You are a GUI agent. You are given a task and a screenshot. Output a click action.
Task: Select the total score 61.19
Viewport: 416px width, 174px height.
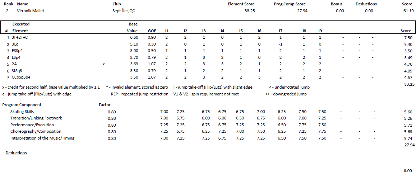pos(407,11)
